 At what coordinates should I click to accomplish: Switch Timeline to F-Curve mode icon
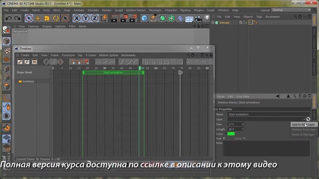click(27, 62)
